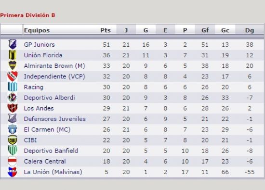Click the Independiente (VCP) red crest
Image resolution: width=265 pixels, height=190 pixels.
(x=12, y=76)
